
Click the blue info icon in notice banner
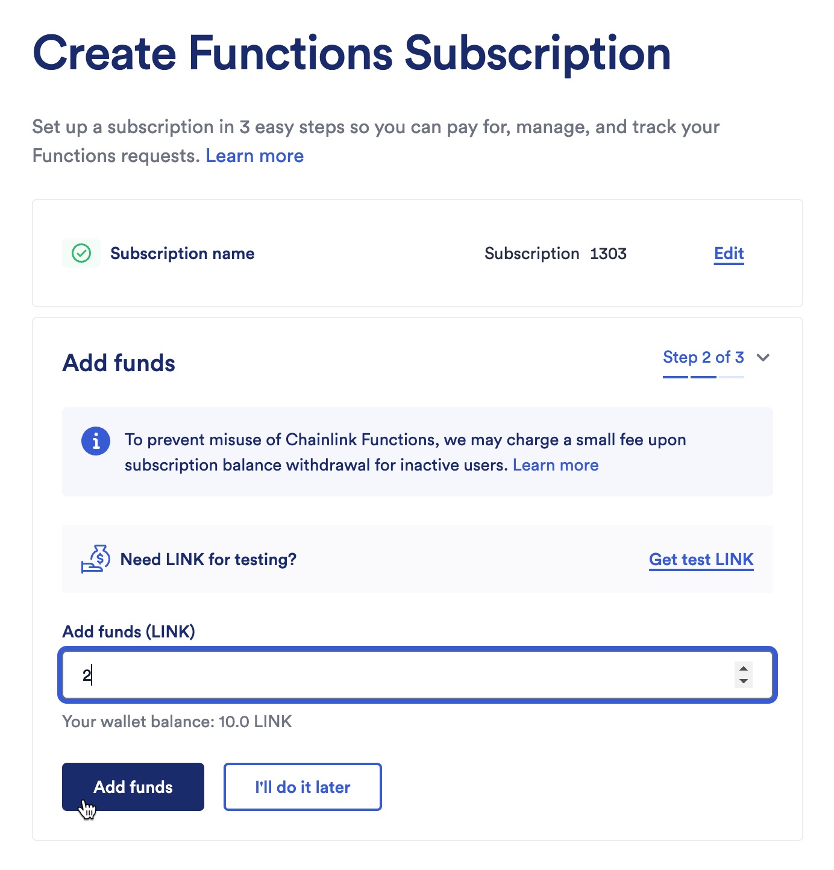tap(96, 440)
